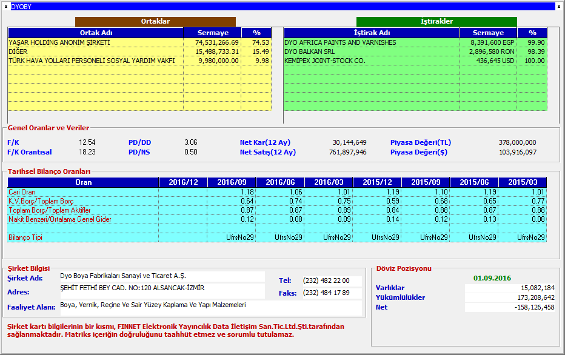Screen dimensions: 565x355
Task: Click the İştirak Adı column header
Action: point(372,33)
